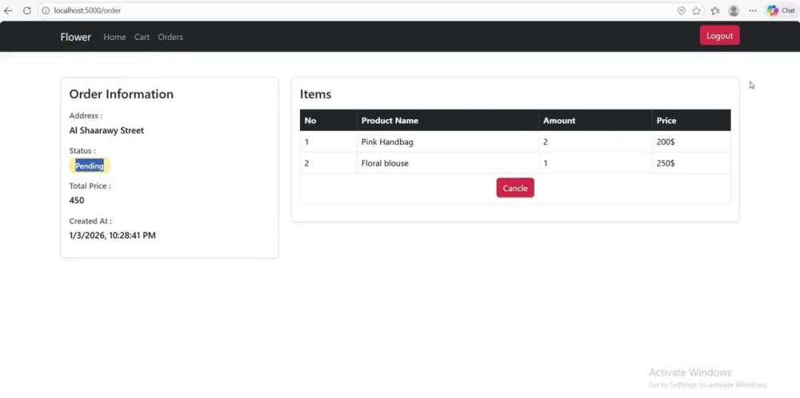The image size is (800, 398).
Task: Open the Copilot Chat button
Action: coord(781,10)
